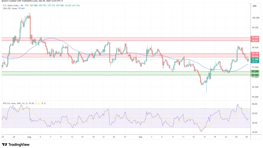Screen dimensions: 263x148
Task: Click the green support zone band
Action: tap(124, 73)
